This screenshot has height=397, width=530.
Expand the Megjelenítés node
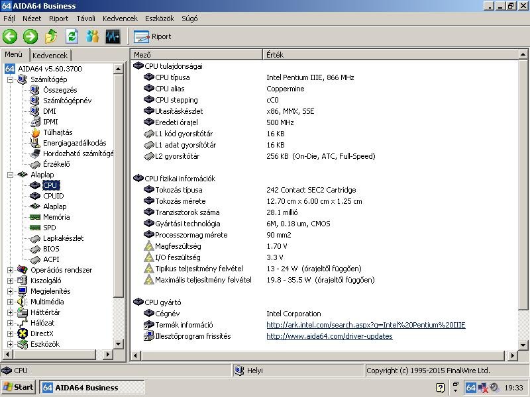coord(10,291)
